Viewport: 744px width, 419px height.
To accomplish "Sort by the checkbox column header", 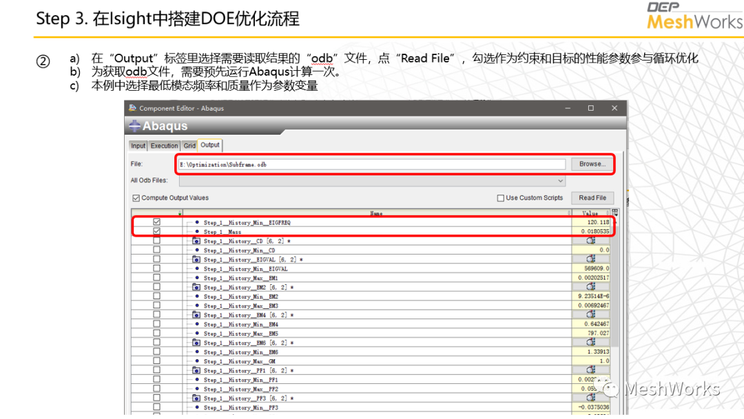I will pyautogui.click(x=156, y=213).
